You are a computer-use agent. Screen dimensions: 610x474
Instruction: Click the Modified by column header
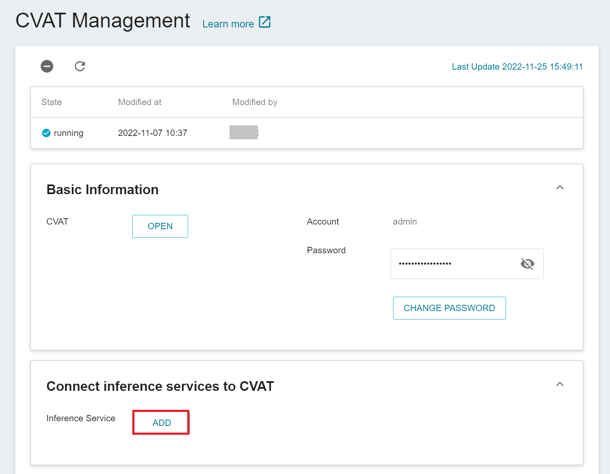[255, 102]
